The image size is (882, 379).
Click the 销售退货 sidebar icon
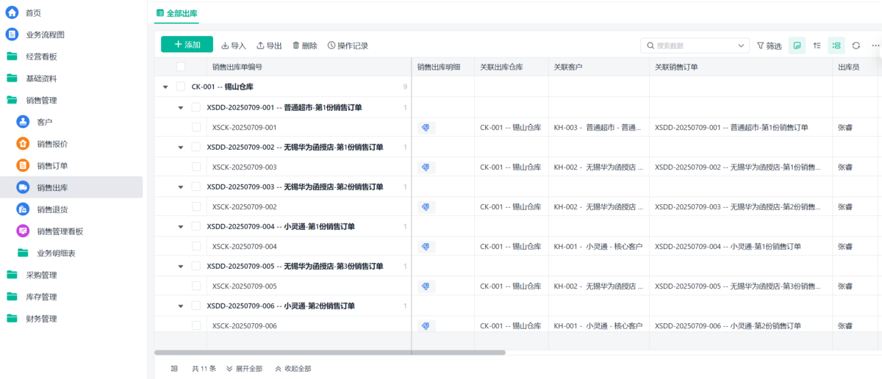point(24,209)
